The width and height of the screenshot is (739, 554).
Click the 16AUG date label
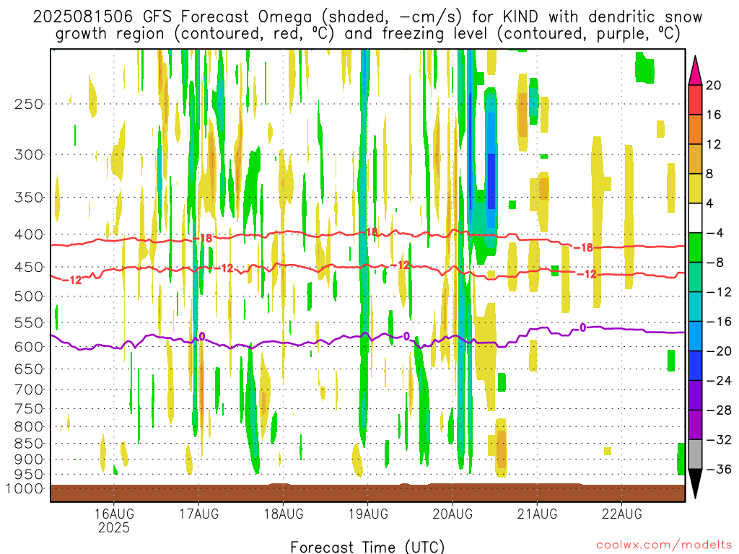point(114,514)
